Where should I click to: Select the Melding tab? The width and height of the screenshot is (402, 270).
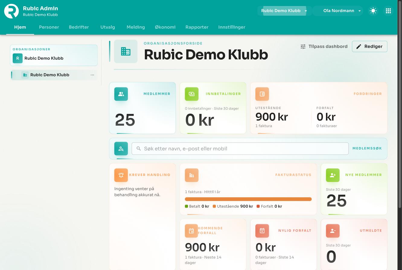tap(136, 27)
